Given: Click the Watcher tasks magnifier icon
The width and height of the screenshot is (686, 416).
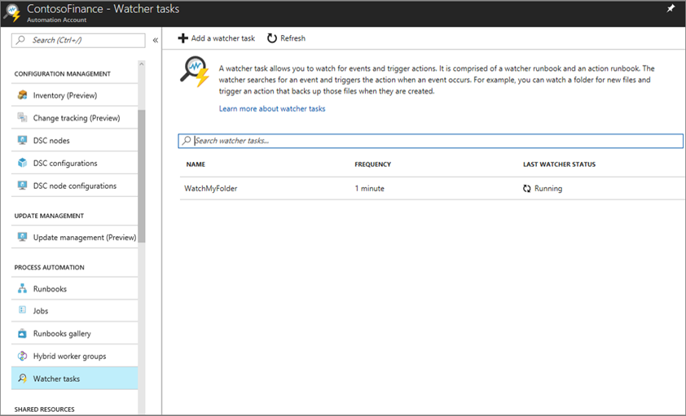Looking at the screenshot, I should click(22, 379).
